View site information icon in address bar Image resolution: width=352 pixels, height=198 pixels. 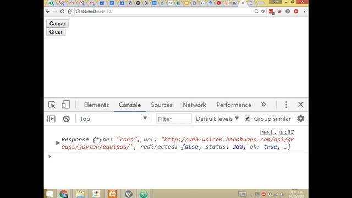coord(78,11)
